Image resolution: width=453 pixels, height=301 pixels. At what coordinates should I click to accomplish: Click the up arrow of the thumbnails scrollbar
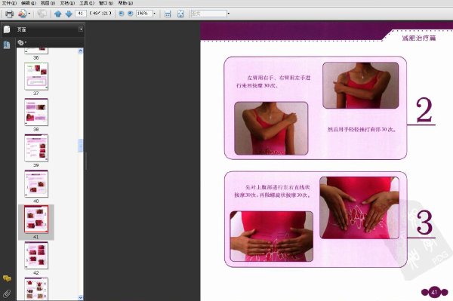80,51
